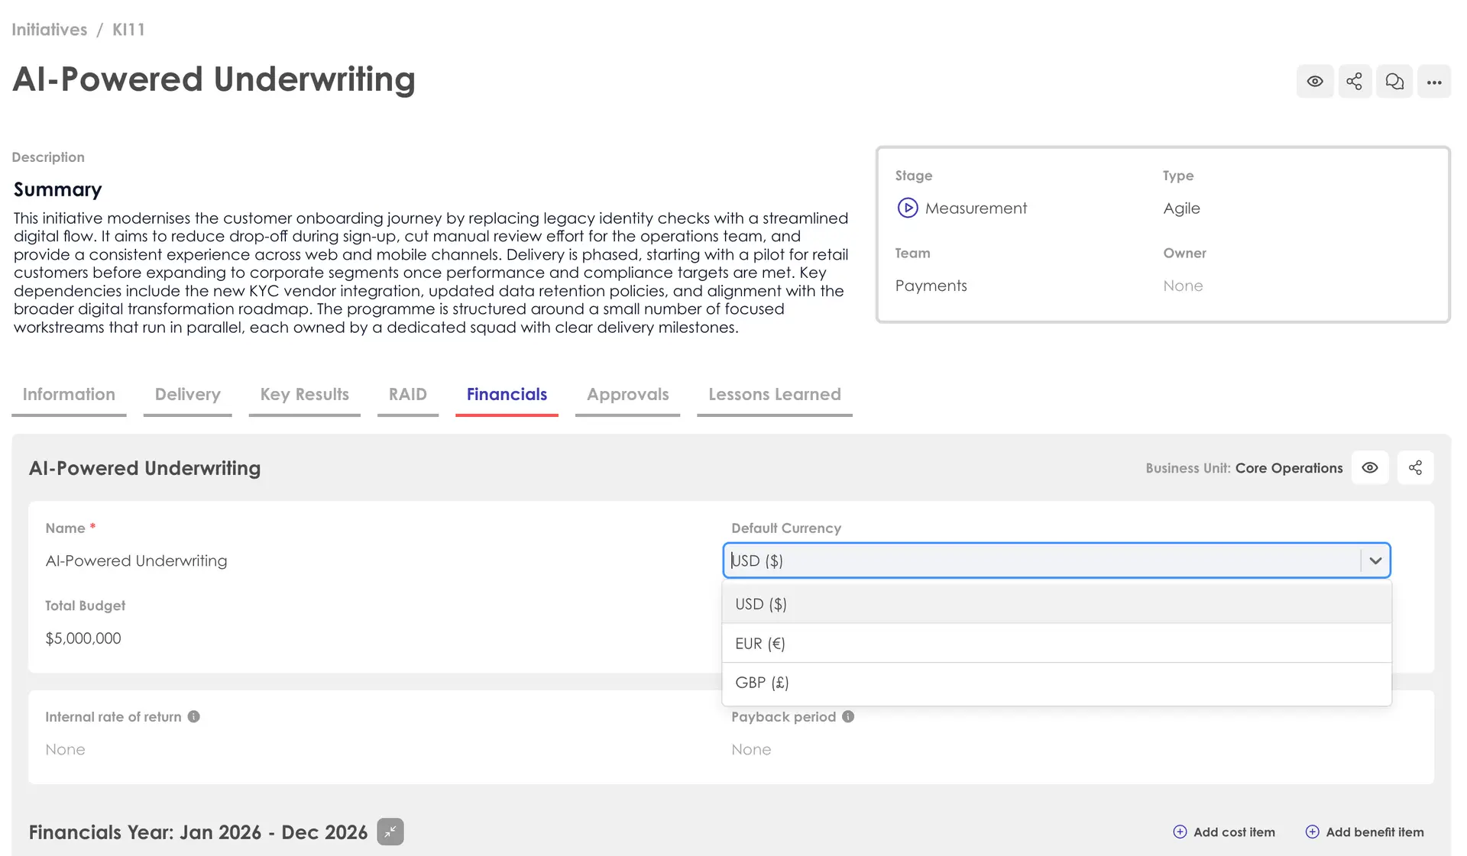Click the Core Operations business unit
The image size is (1467, 856).
(1289, 468)
